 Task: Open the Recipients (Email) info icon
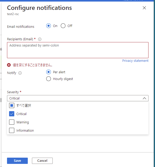tap(40, 39)
